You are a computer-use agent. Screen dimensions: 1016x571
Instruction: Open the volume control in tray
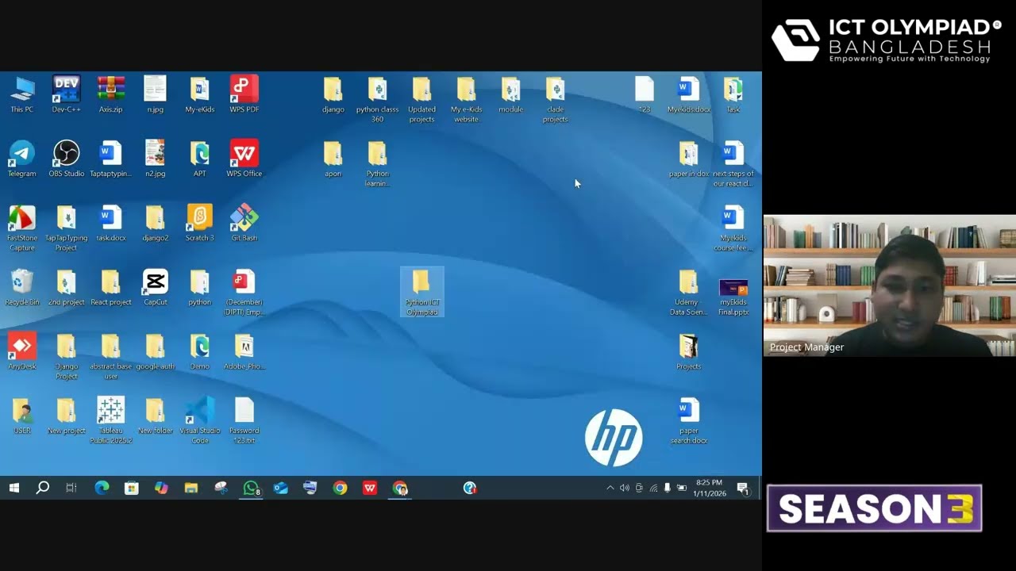click(625, 488)
